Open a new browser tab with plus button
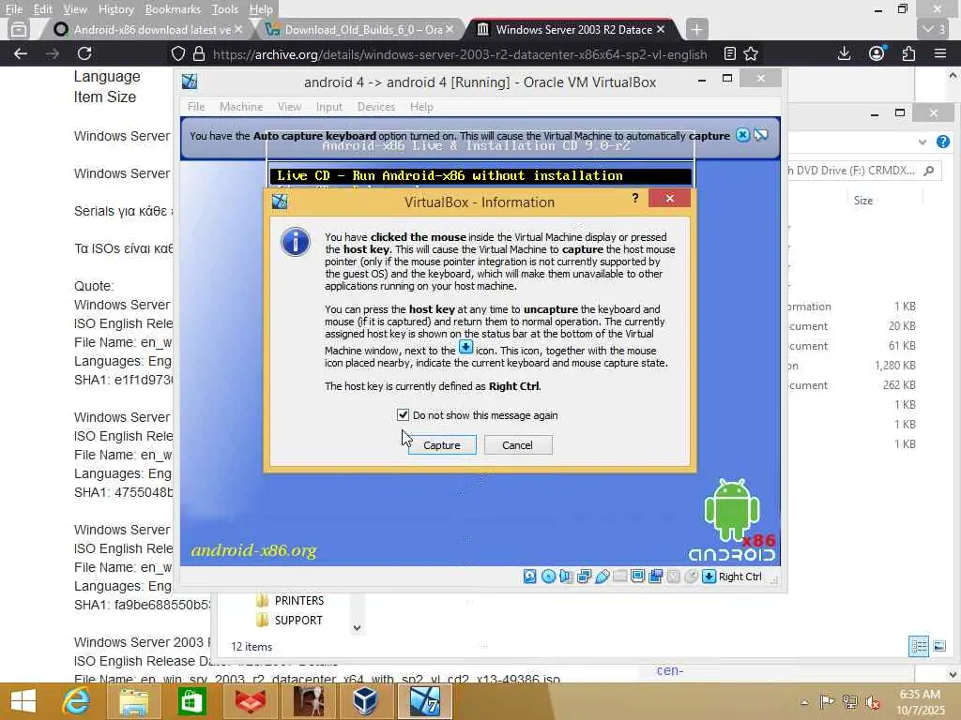This screenshot has width=961, height=720. click(697, 29)
